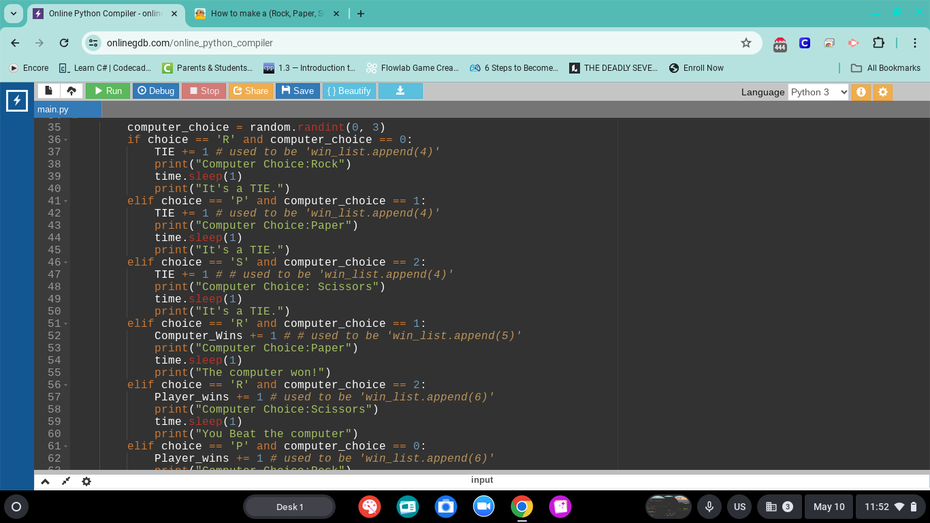Image resolution: width=930 pixels, height=523 pixels.
Task: Open the Flowlab Game Creator bookmark
Action: [413, 68]
